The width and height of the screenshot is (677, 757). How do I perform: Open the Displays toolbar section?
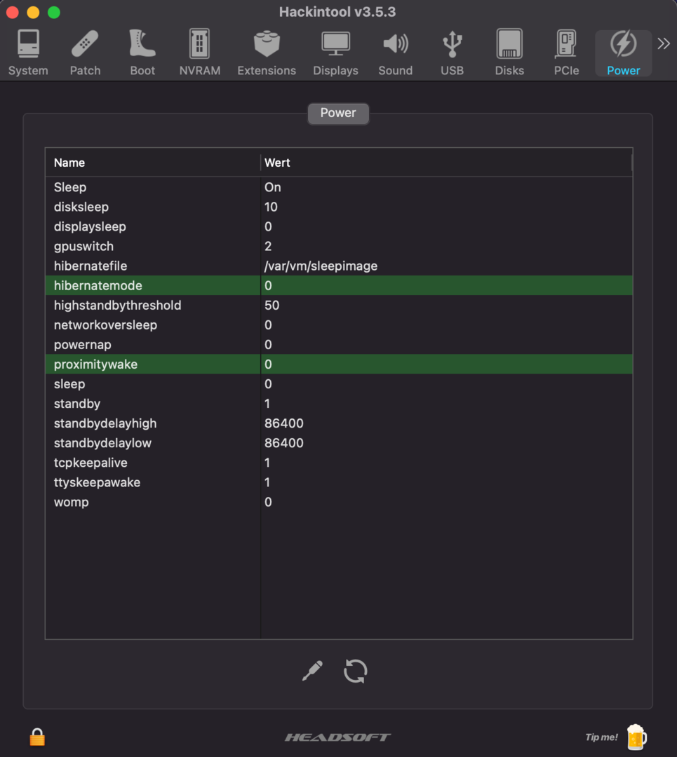point(335,53)
